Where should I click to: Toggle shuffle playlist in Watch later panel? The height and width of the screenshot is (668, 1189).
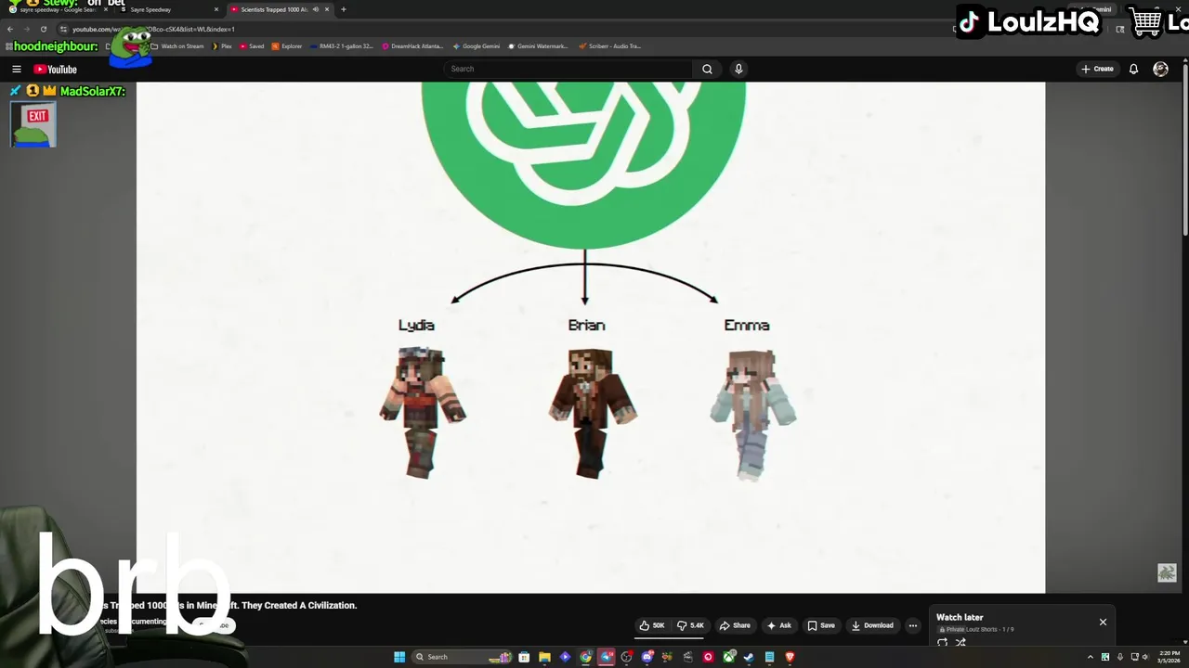[x=960, y=642]
